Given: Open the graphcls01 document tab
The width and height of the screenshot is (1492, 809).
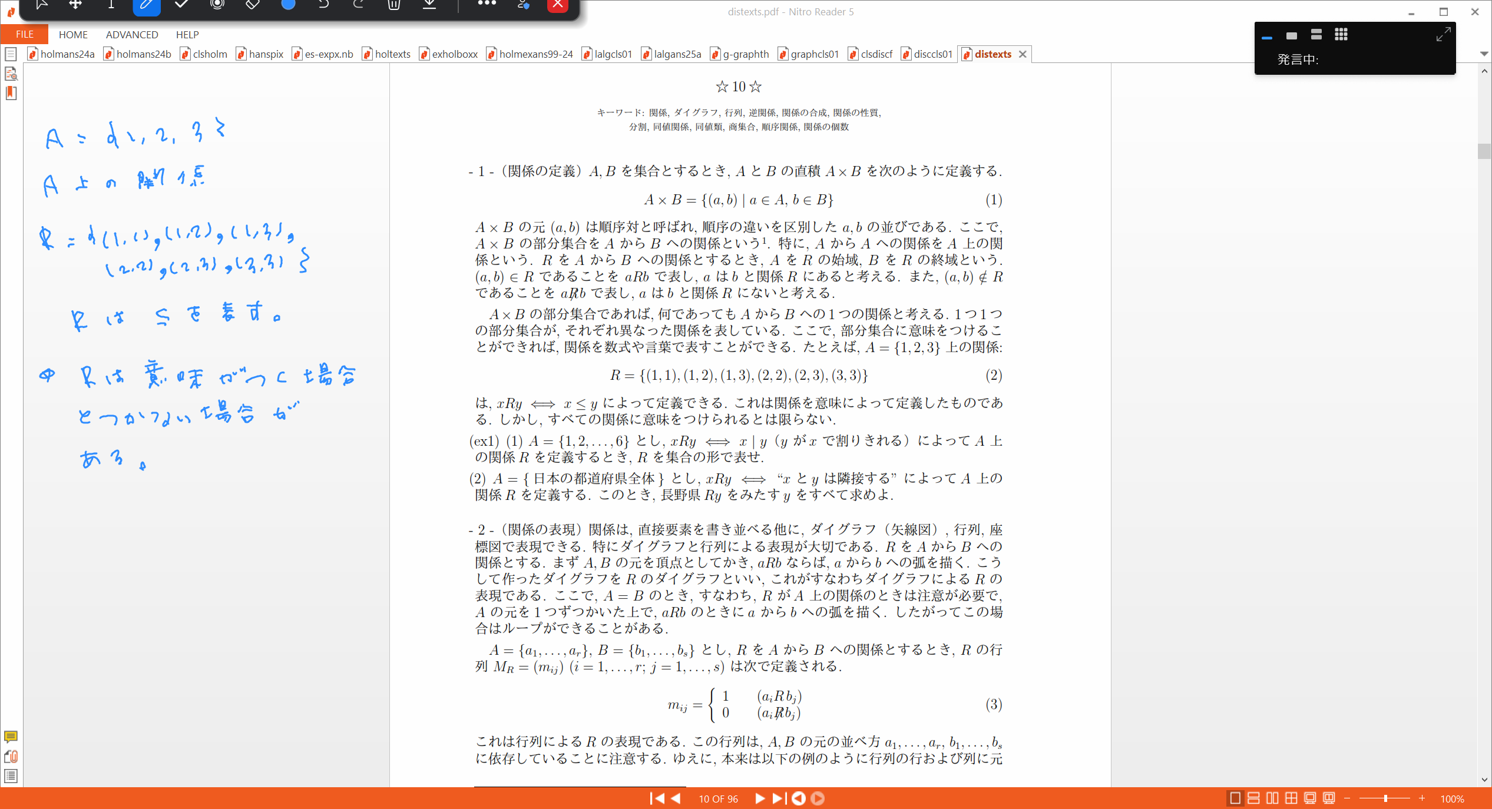Looking at the screenshot, I should coord(808,54).
